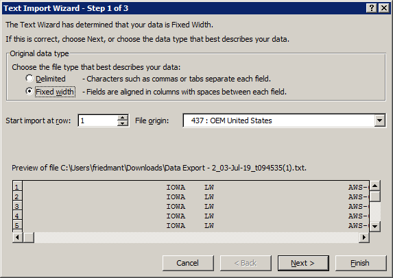Click the Start import at row field

98,121
